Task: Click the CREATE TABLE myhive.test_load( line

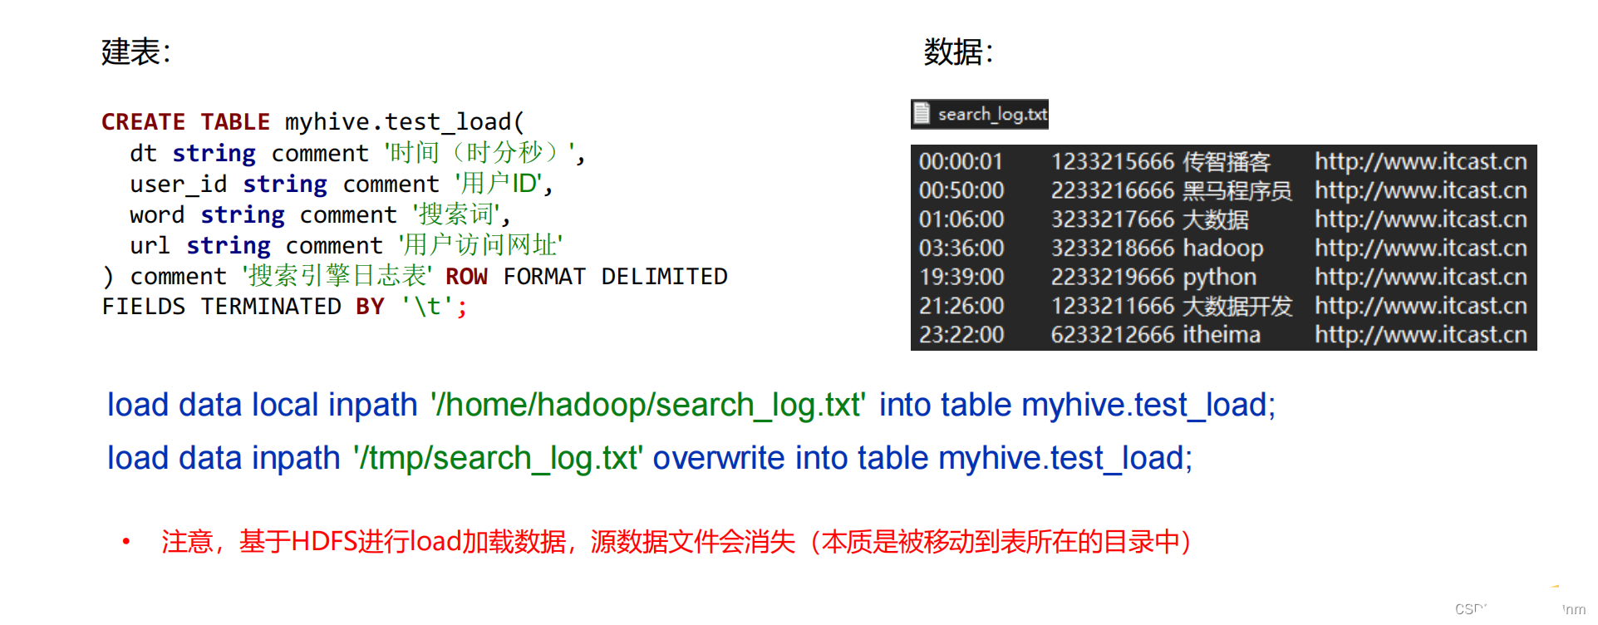Action: click(x=313, y=122)
